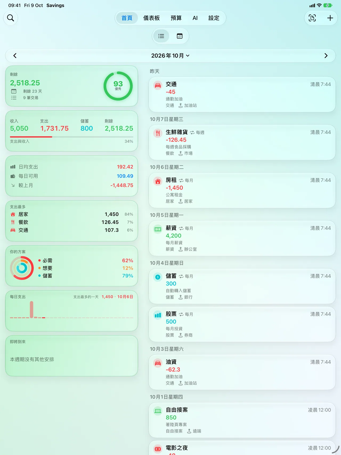Add a new transaction with plus icon
The width and height of the screenshot is (341, 455).
330,18
